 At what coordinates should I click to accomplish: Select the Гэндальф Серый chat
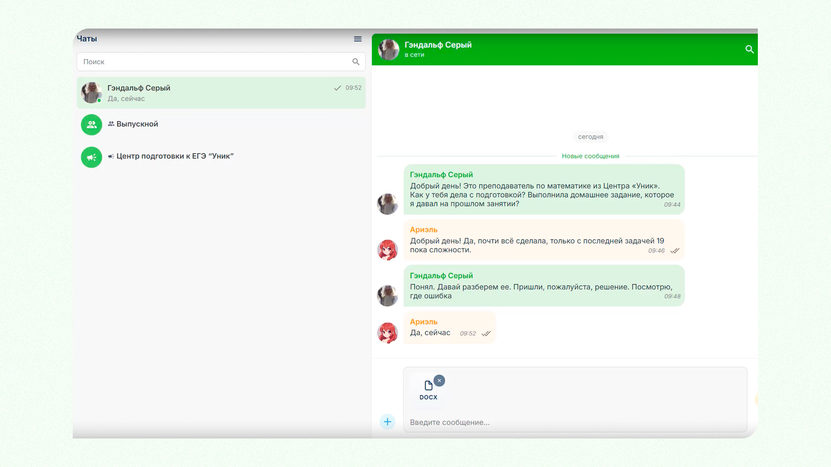coord(221,93)
